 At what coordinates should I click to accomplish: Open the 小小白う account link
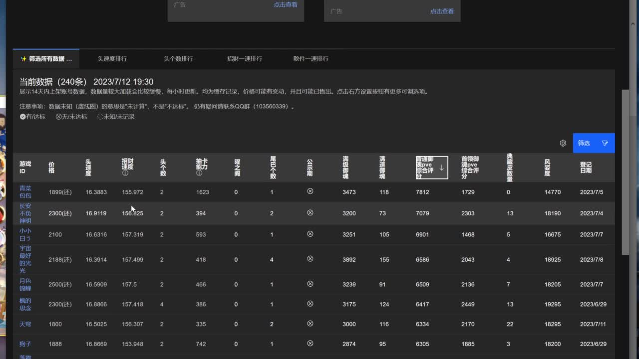coord(25,234)
